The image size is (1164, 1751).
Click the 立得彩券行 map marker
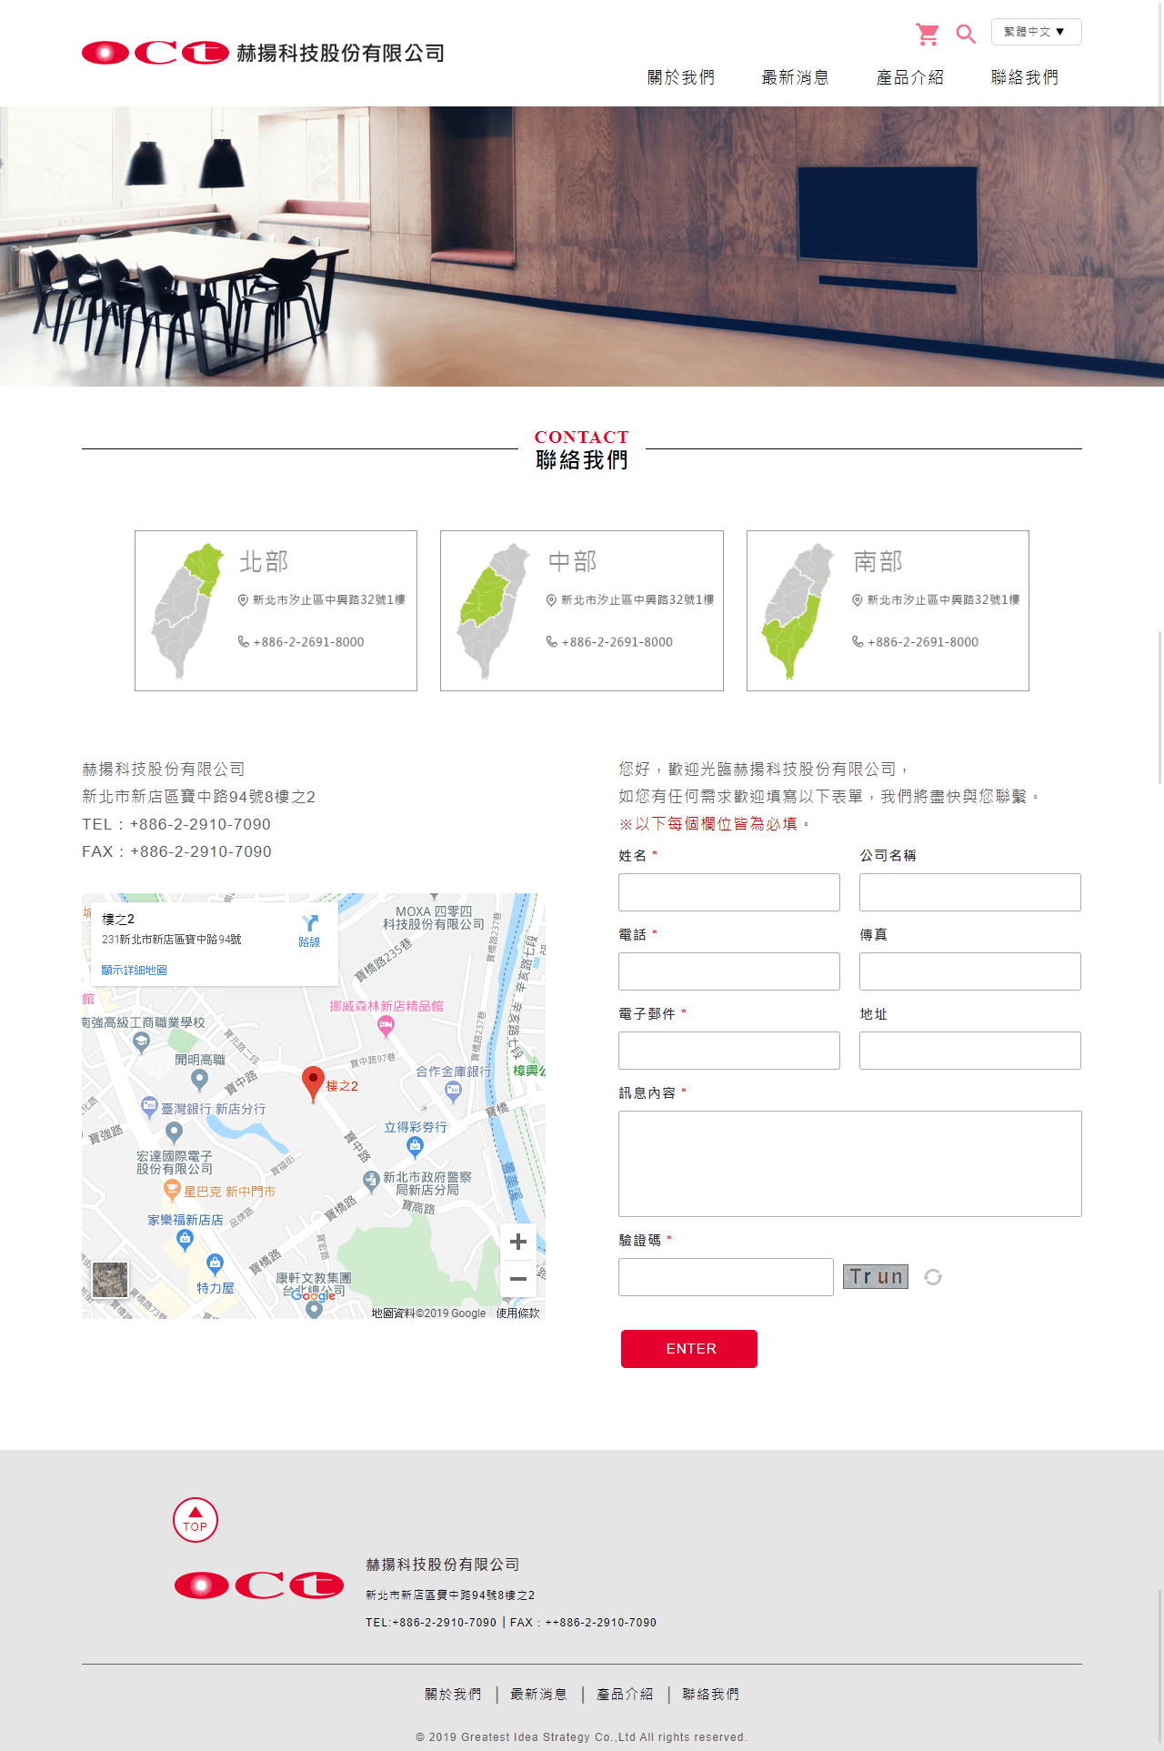point(416,1146)
